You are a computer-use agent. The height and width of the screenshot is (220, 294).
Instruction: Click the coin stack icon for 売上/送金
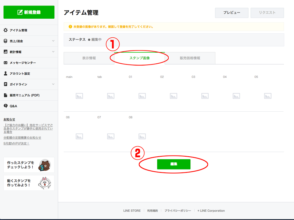tap(6, 41)
